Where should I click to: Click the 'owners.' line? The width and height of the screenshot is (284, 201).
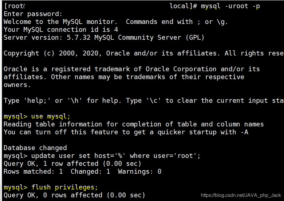(17, 85)
